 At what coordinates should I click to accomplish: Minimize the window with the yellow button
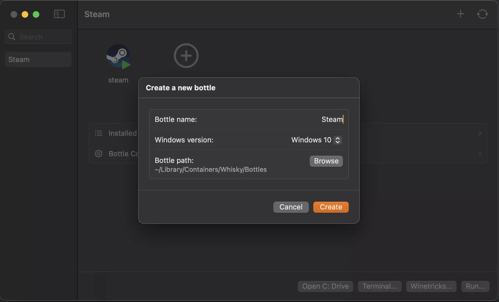(25, 14)
